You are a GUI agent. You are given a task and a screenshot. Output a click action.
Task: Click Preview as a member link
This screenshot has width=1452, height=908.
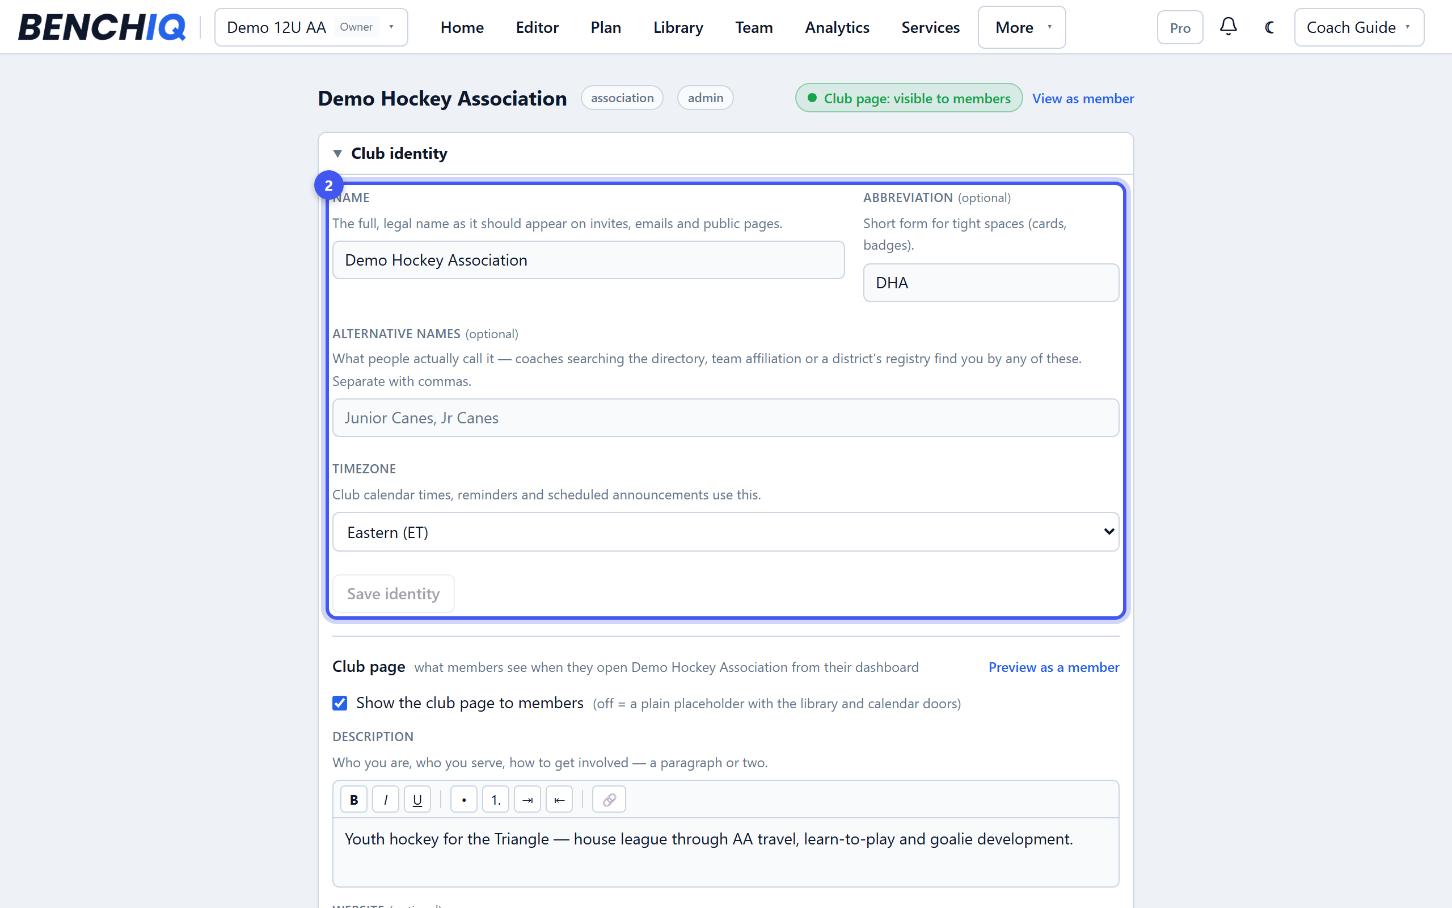[x=1054, y=667]
